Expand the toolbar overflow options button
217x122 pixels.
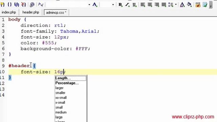tap(211, 5)
